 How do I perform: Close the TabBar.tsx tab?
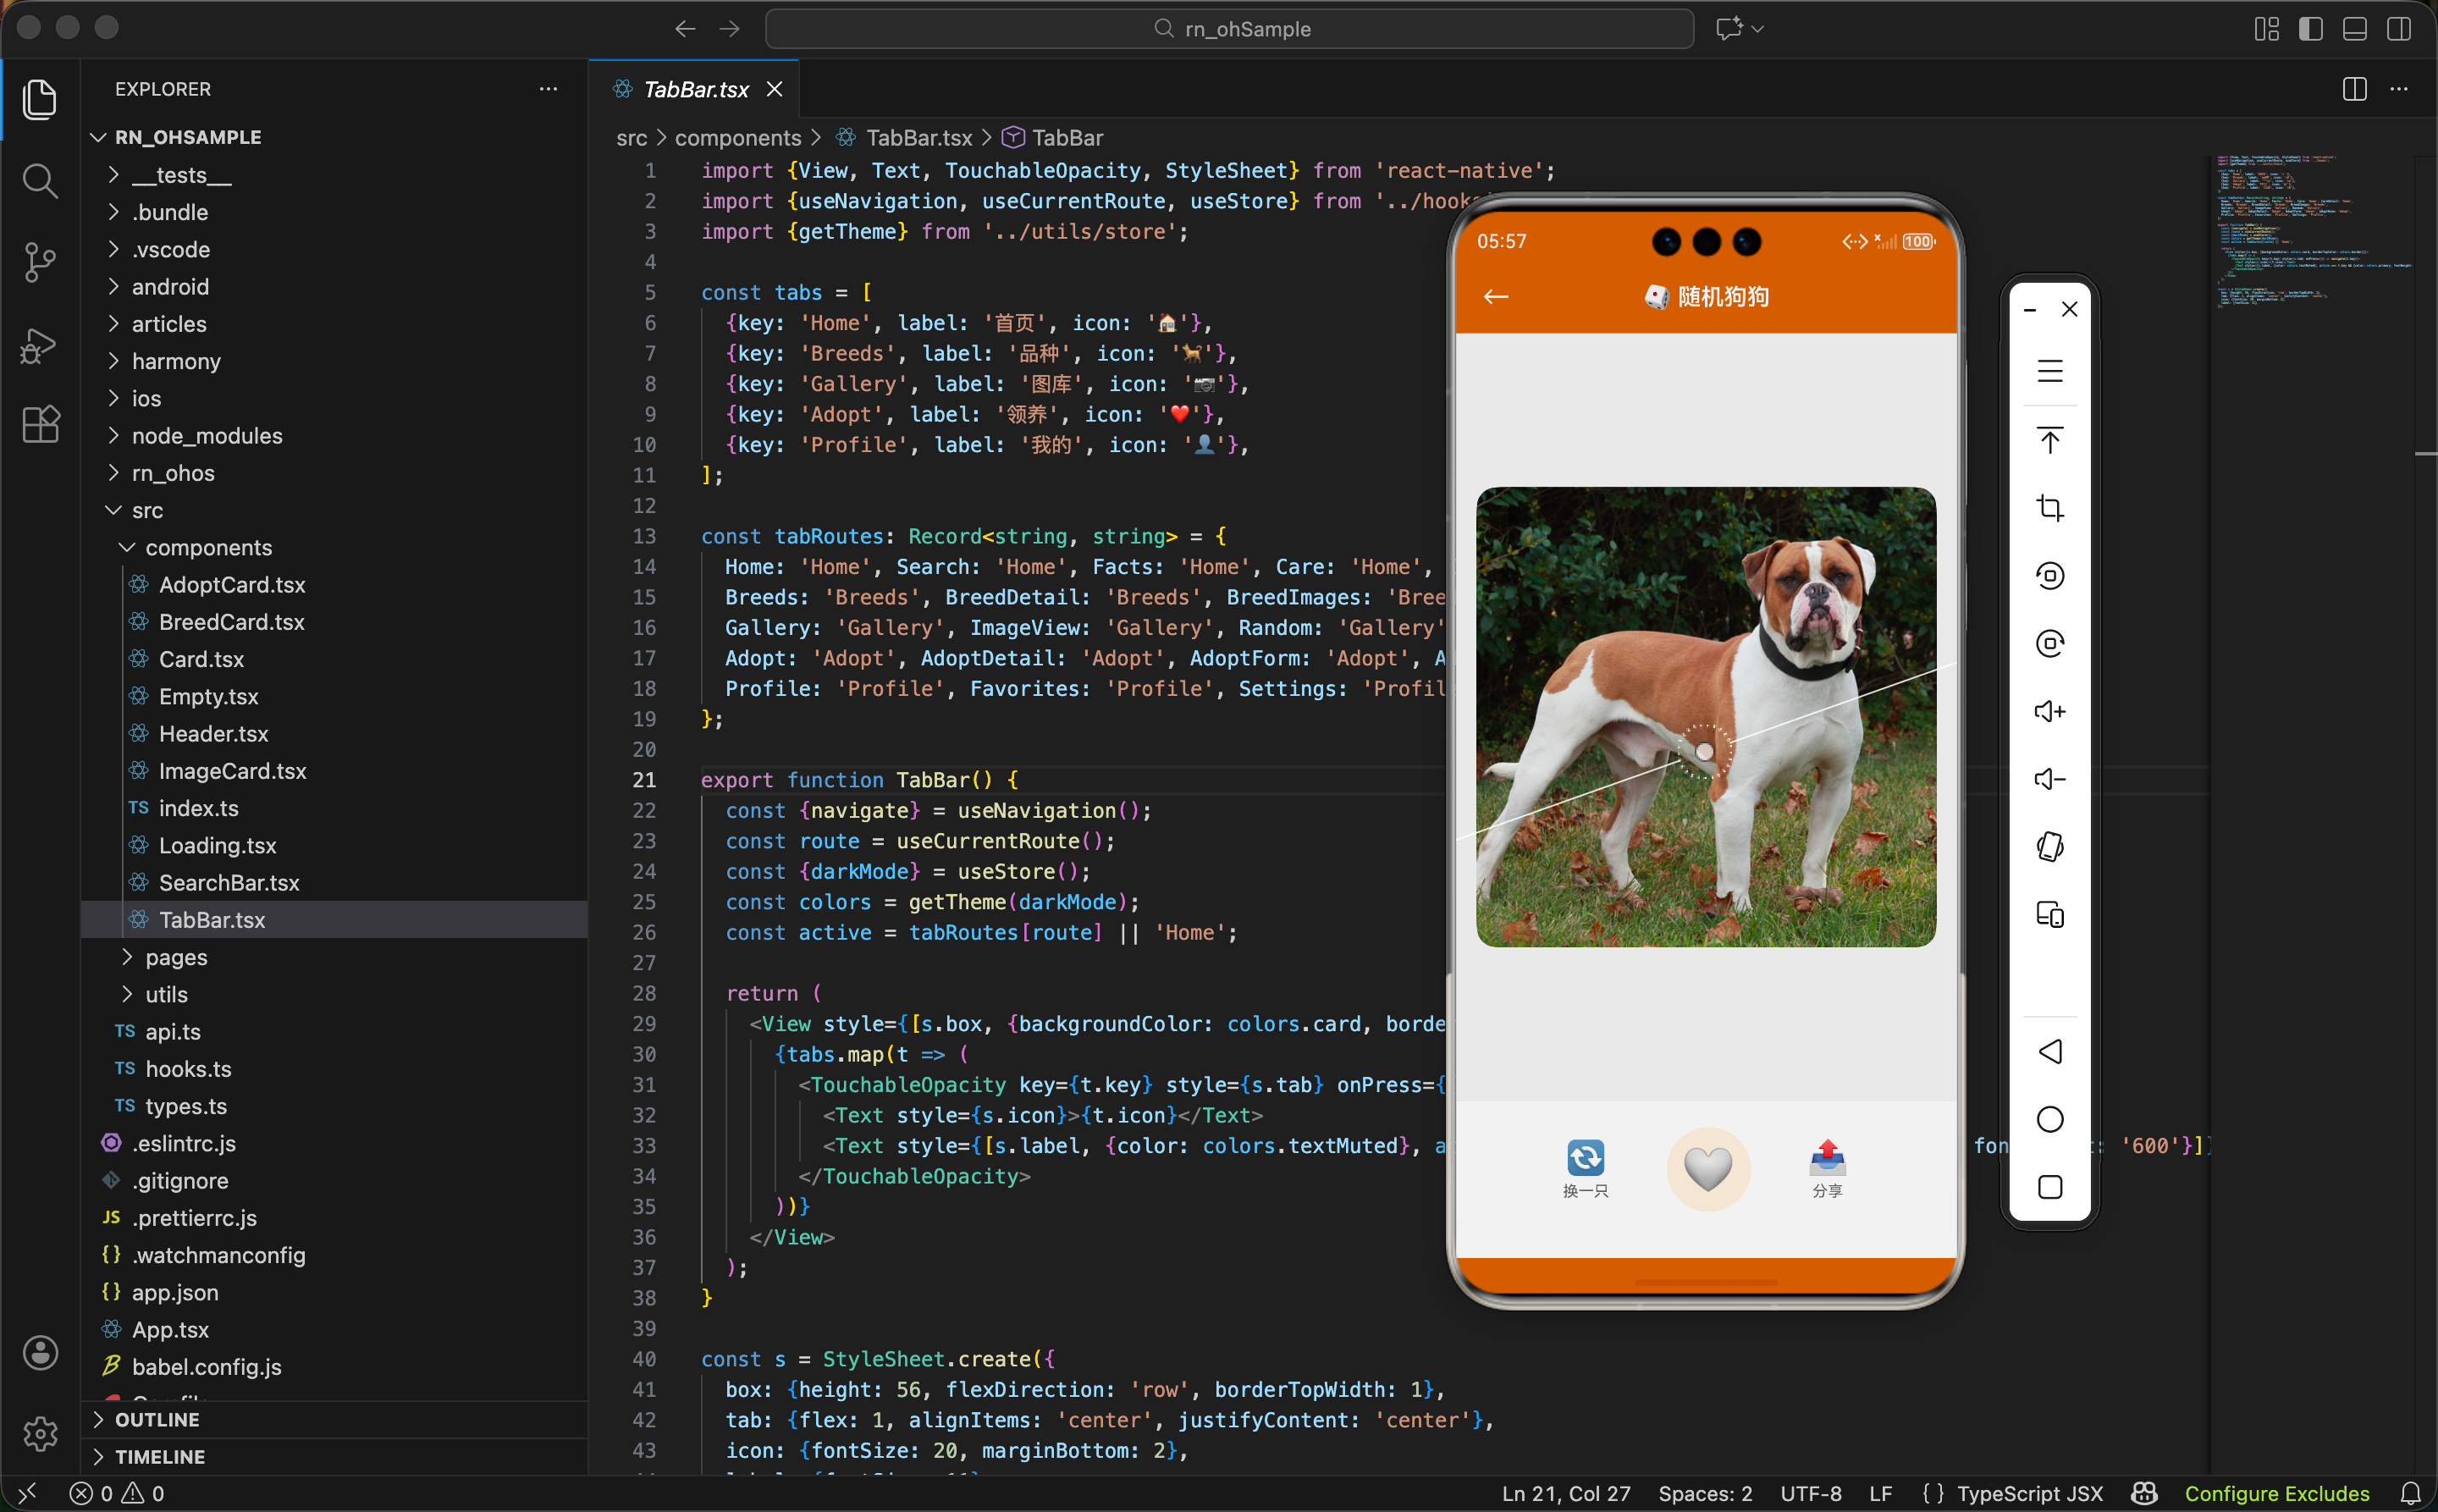point(774,89)
